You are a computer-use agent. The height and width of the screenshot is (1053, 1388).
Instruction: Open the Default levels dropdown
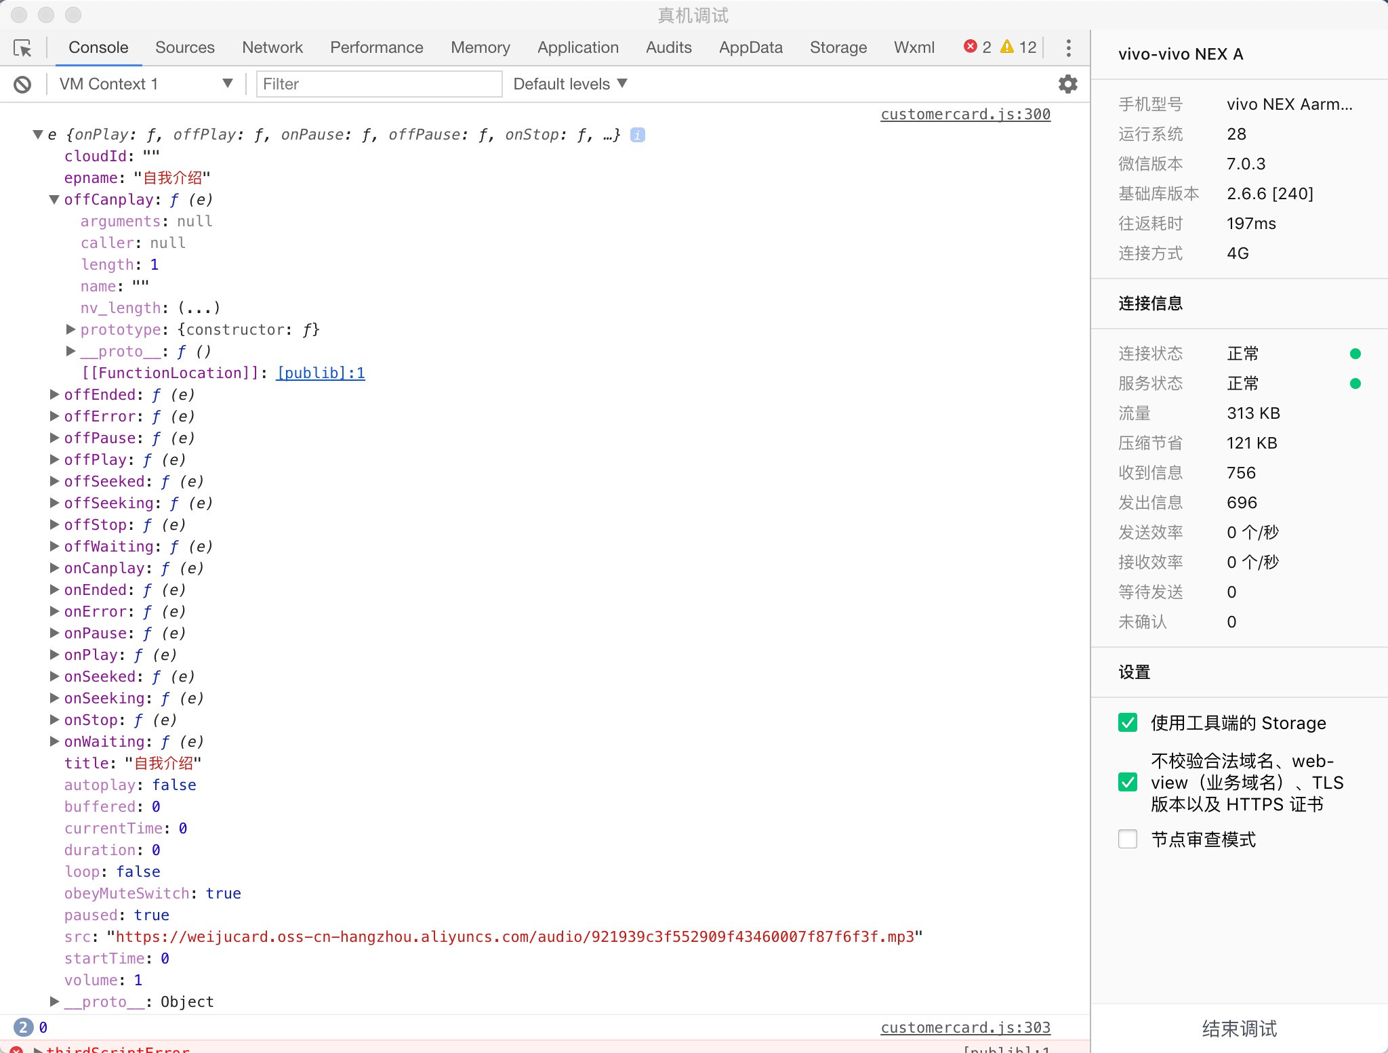[x=569, y=84]
